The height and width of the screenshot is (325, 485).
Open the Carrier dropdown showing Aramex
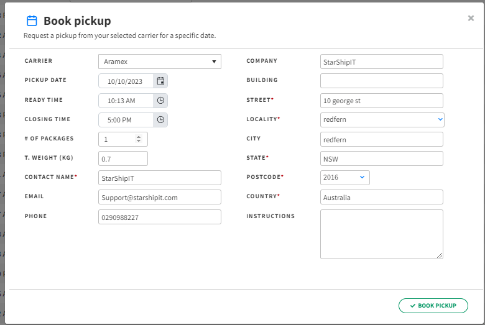click(160, 62)
